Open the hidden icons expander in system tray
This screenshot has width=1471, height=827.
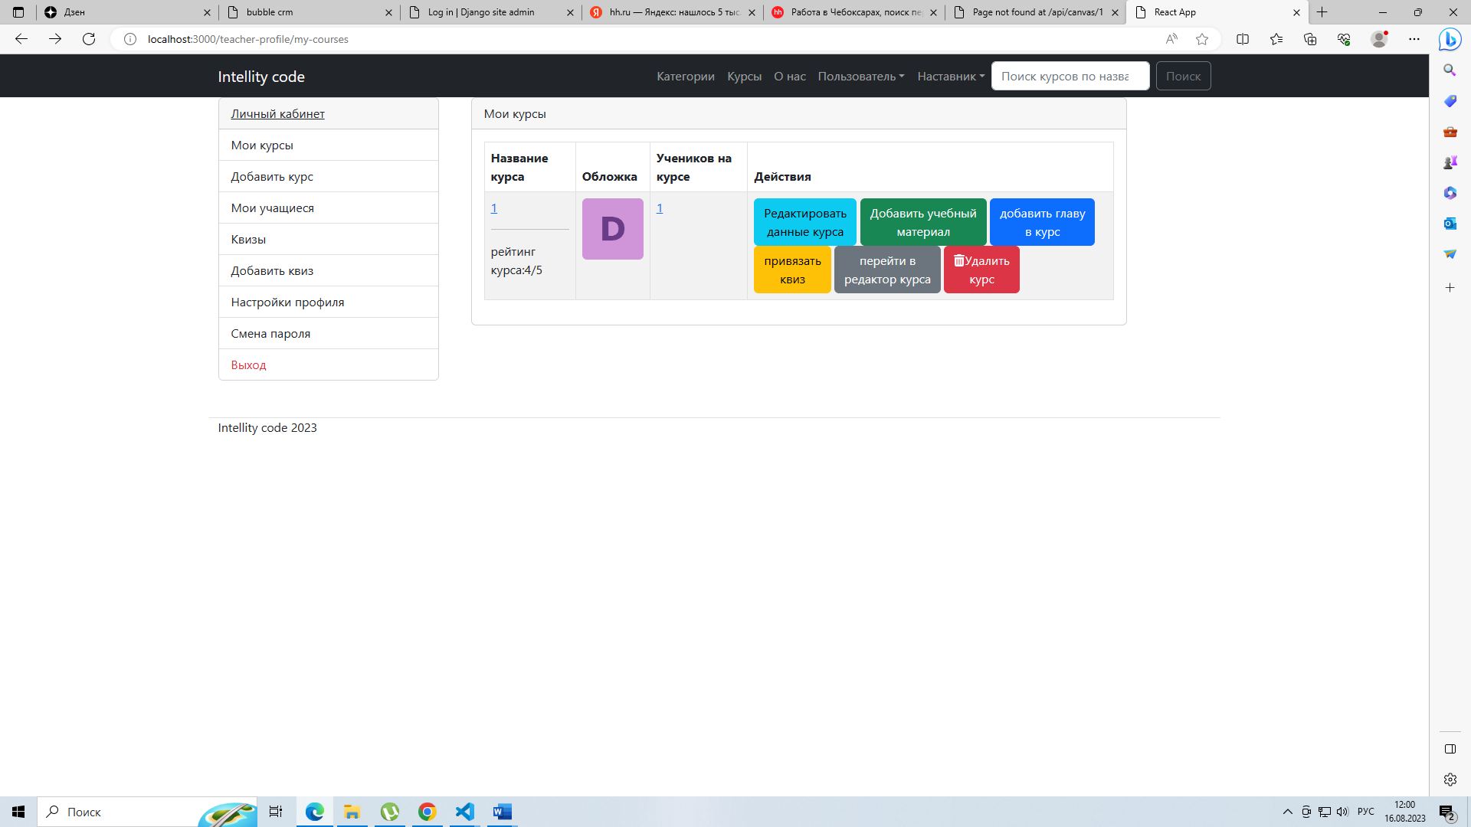click(1288, 812)
